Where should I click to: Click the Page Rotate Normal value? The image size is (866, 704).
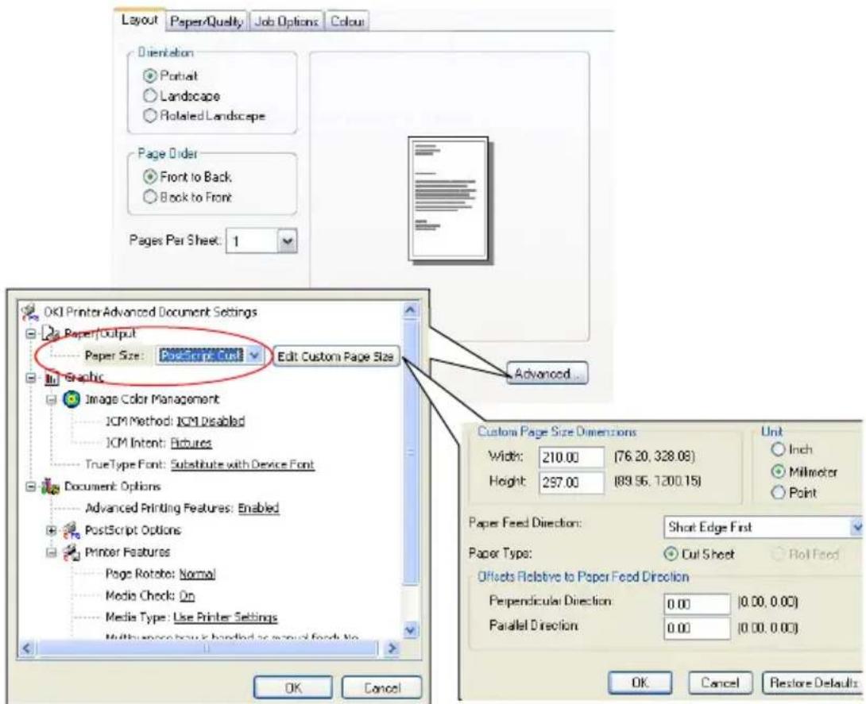197,575
